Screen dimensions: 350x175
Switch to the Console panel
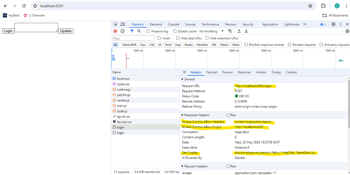point(173,24)
